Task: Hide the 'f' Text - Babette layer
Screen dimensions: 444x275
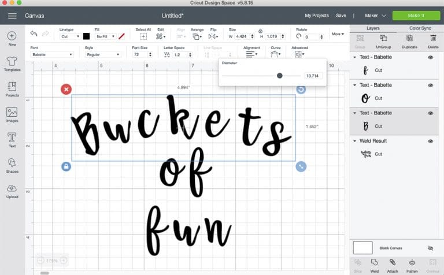Action: [431, 57]
